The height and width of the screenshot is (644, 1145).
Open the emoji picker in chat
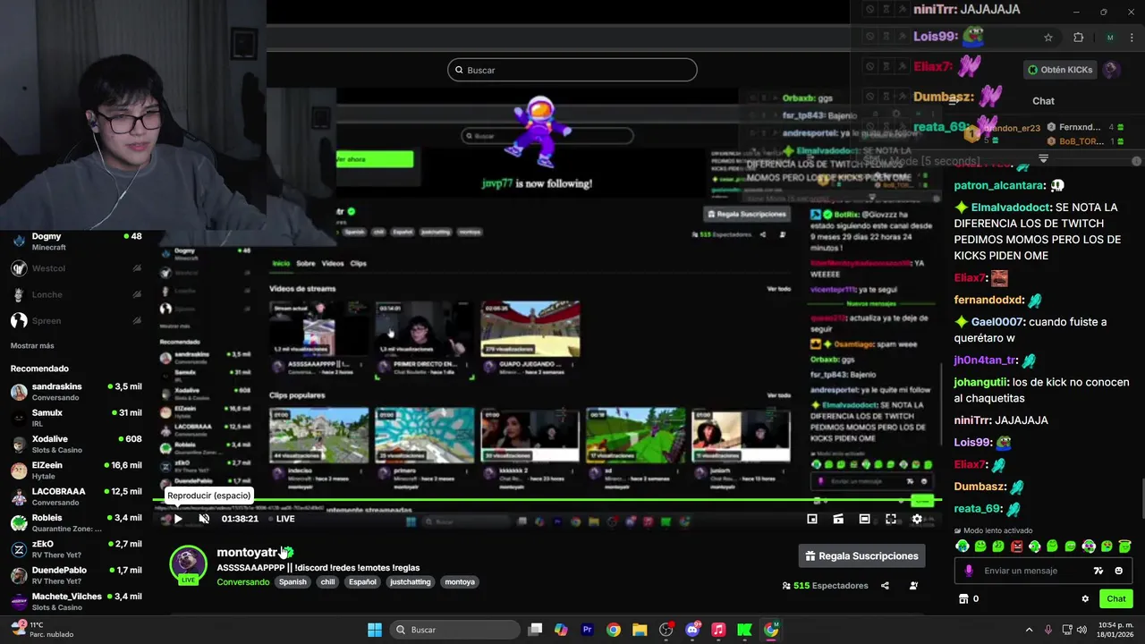1119,571
